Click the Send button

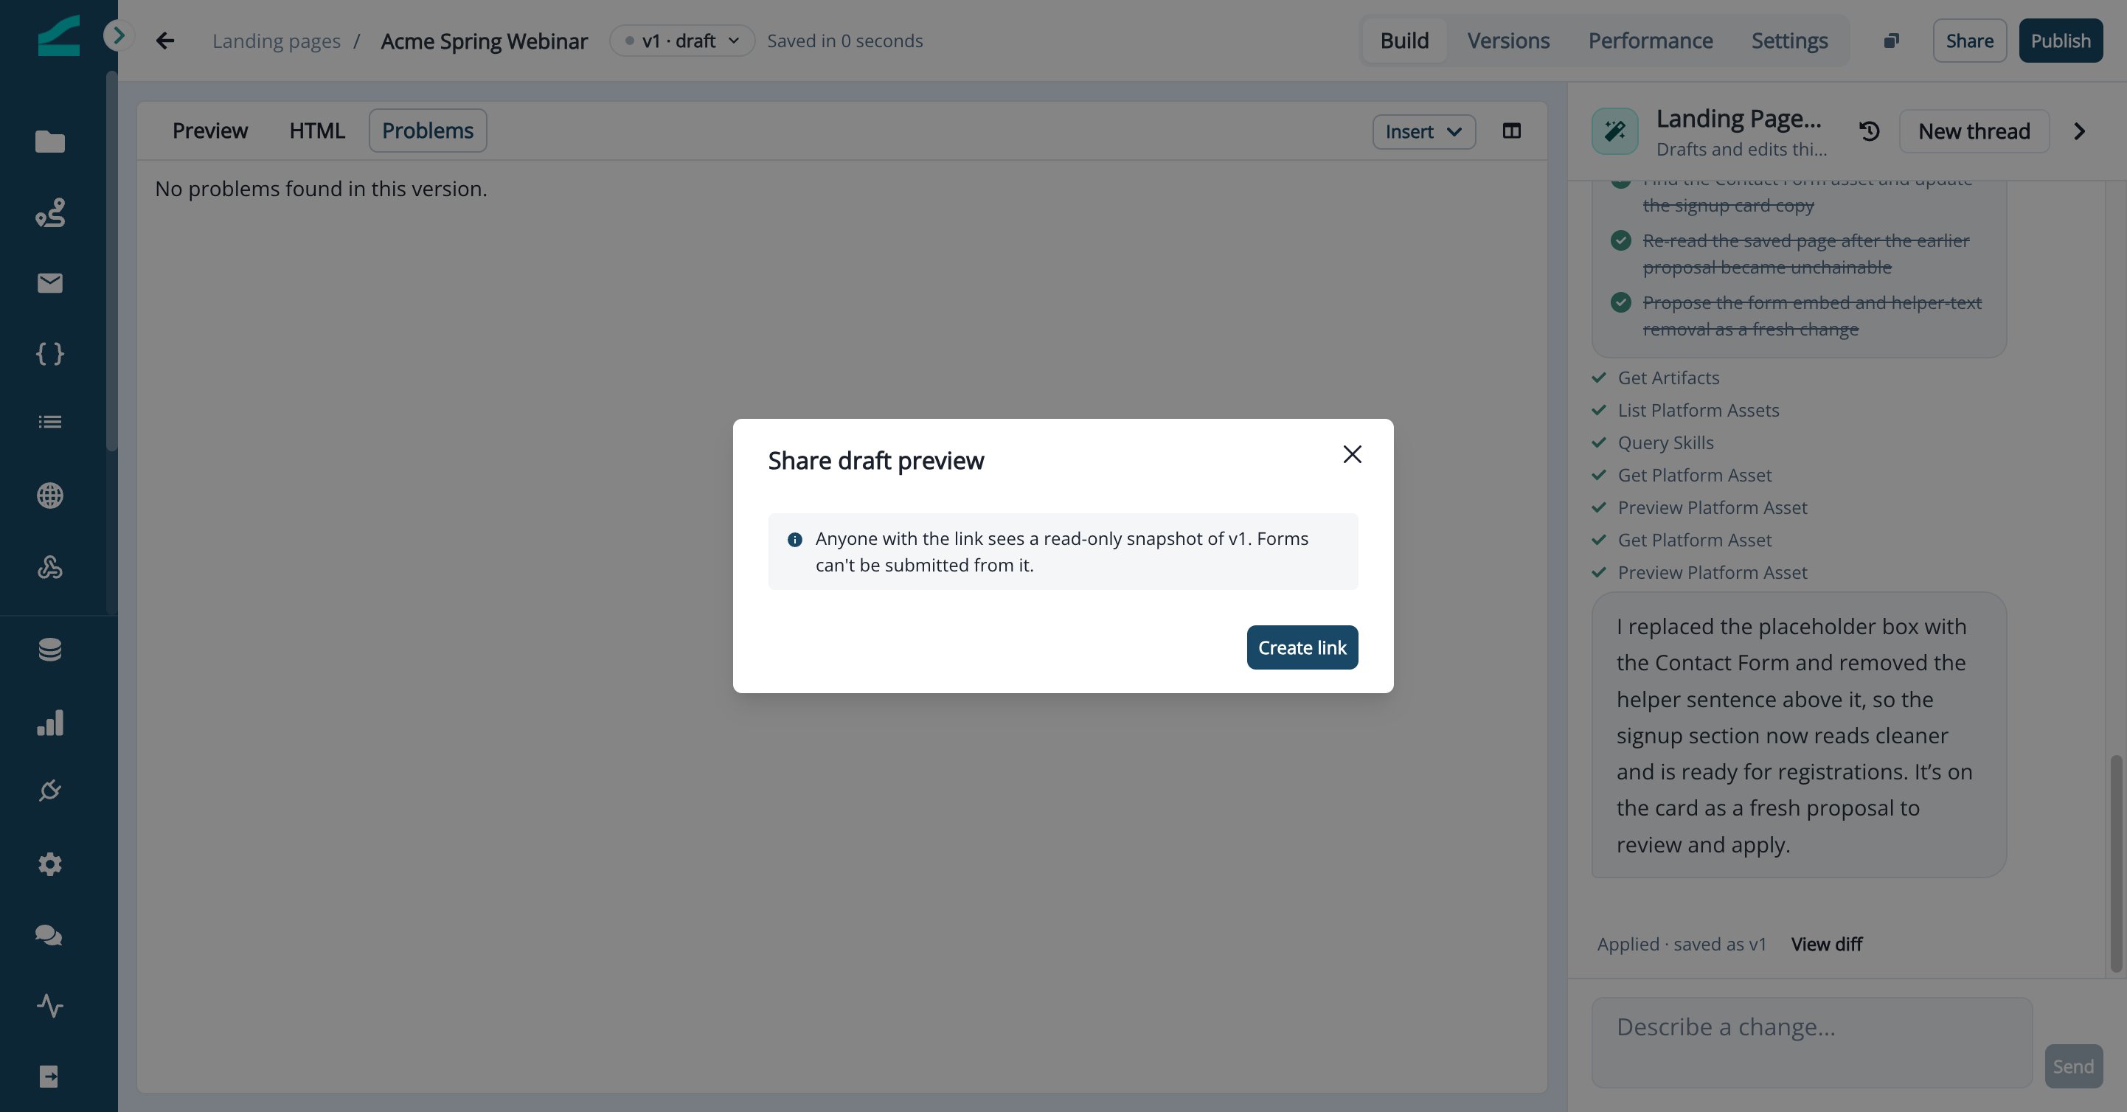[2073, 1066]
